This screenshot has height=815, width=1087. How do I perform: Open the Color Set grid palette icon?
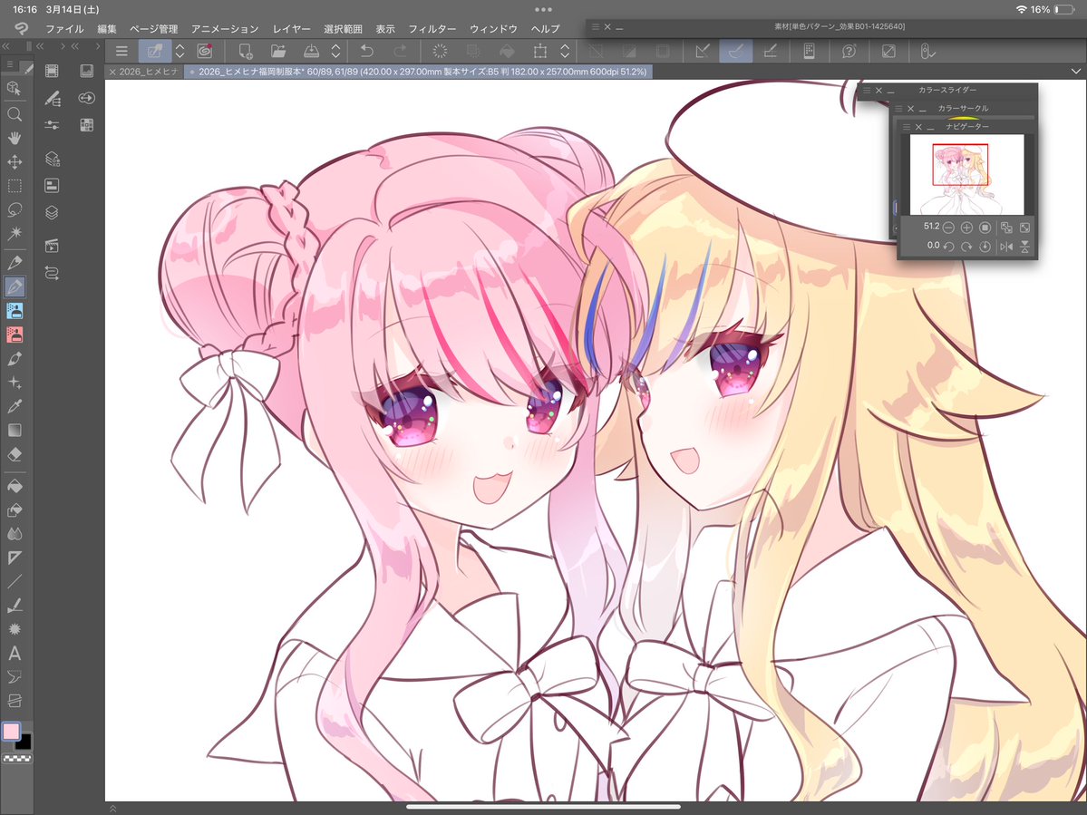pyautogui.click(x=87, y=125)
